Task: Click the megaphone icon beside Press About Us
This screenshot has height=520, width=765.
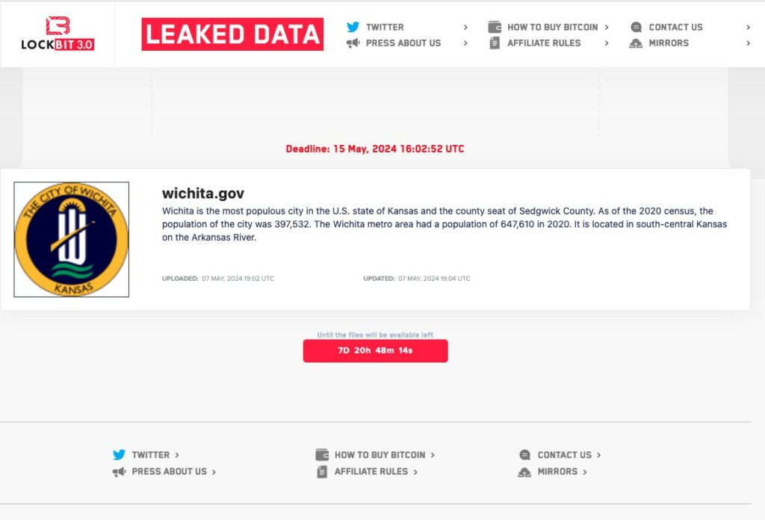Action: point(353,43)
